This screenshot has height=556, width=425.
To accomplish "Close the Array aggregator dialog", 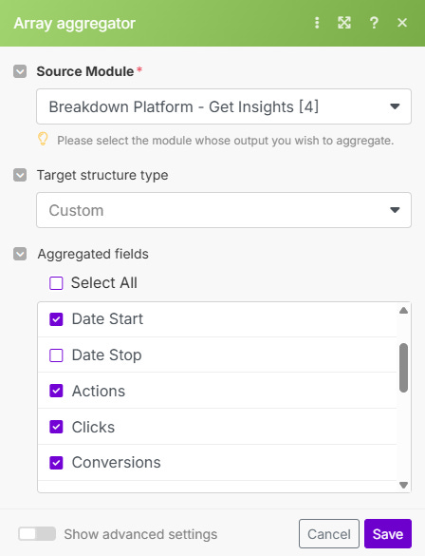I will [x=402, y=23].
